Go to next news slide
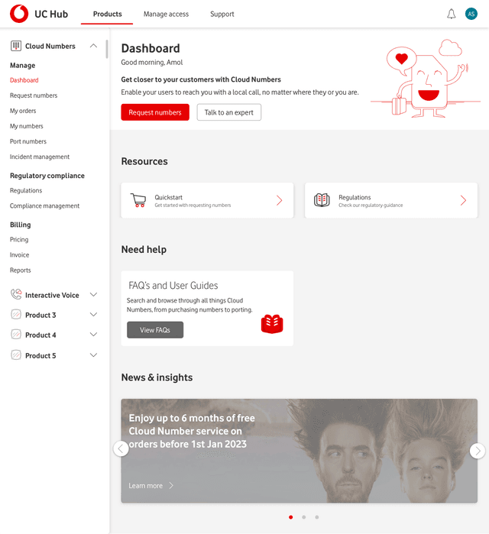This screenshot has width=489, height=534. coord(478,451)
